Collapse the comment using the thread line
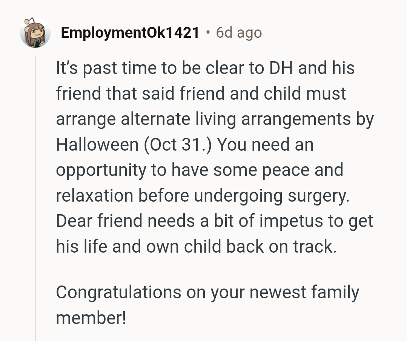 coord(35,196)
